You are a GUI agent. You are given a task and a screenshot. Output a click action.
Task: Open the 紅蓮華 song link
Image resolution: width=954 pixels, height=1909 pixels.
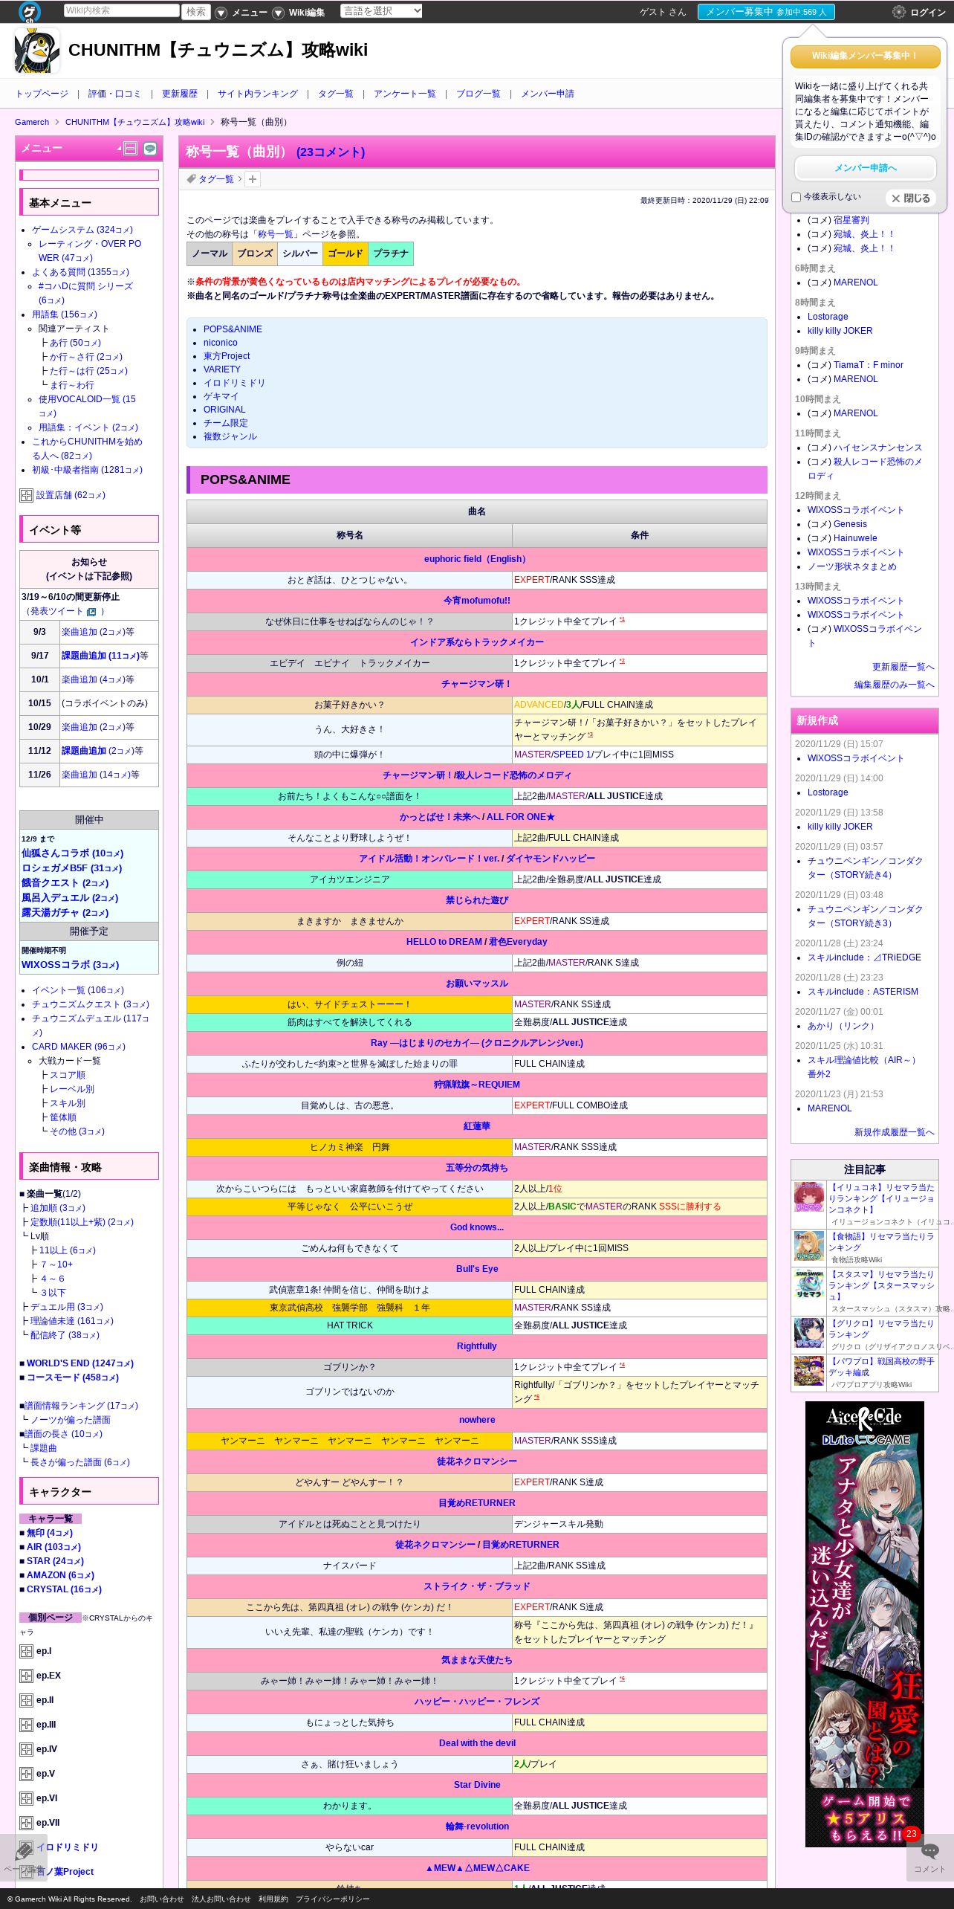click(477, 1126)
